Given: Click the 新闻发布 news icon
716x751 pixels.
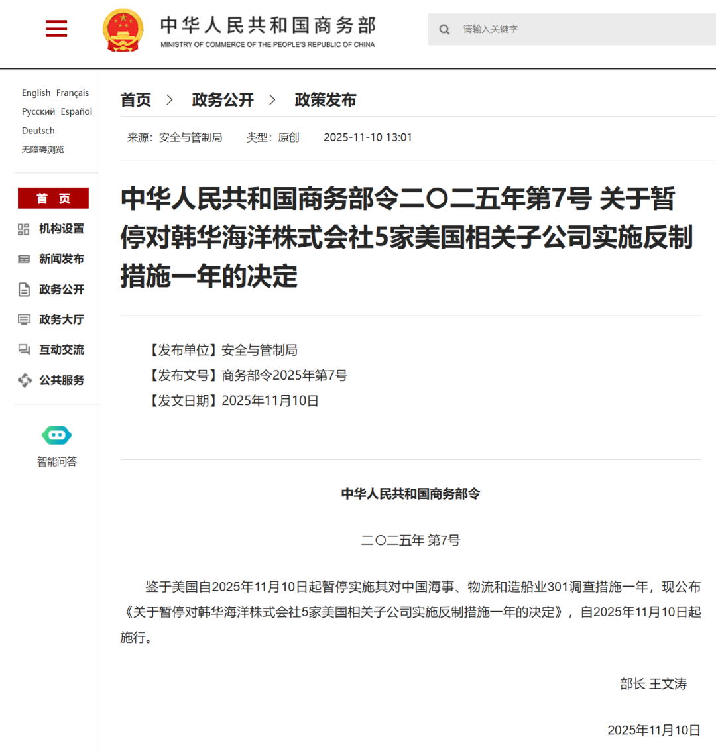Looking at the screenshot, I should pos(23,259).
